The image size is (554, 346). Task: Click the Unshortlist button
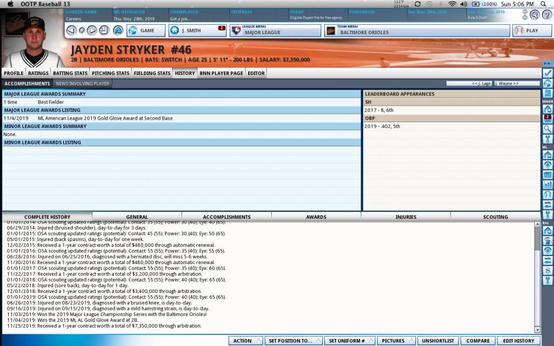(438, 341)
